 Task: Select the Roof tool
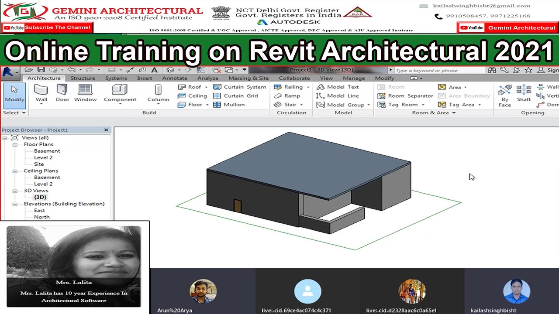(x=193, y=87)
